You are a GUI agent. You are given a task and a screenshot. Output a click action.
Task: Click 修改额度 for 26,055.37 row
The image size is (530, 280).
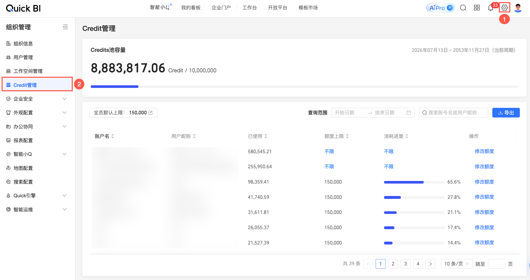[x=484, y=227]
